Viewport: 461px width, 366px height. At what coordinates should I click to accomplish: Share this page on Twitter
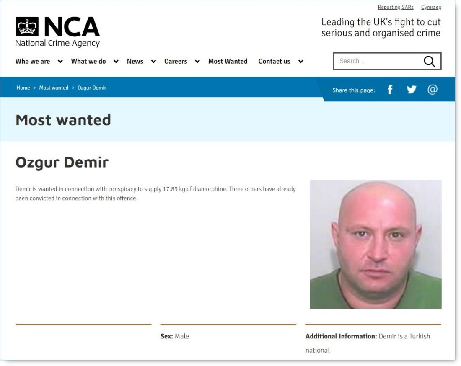[411, 89]
